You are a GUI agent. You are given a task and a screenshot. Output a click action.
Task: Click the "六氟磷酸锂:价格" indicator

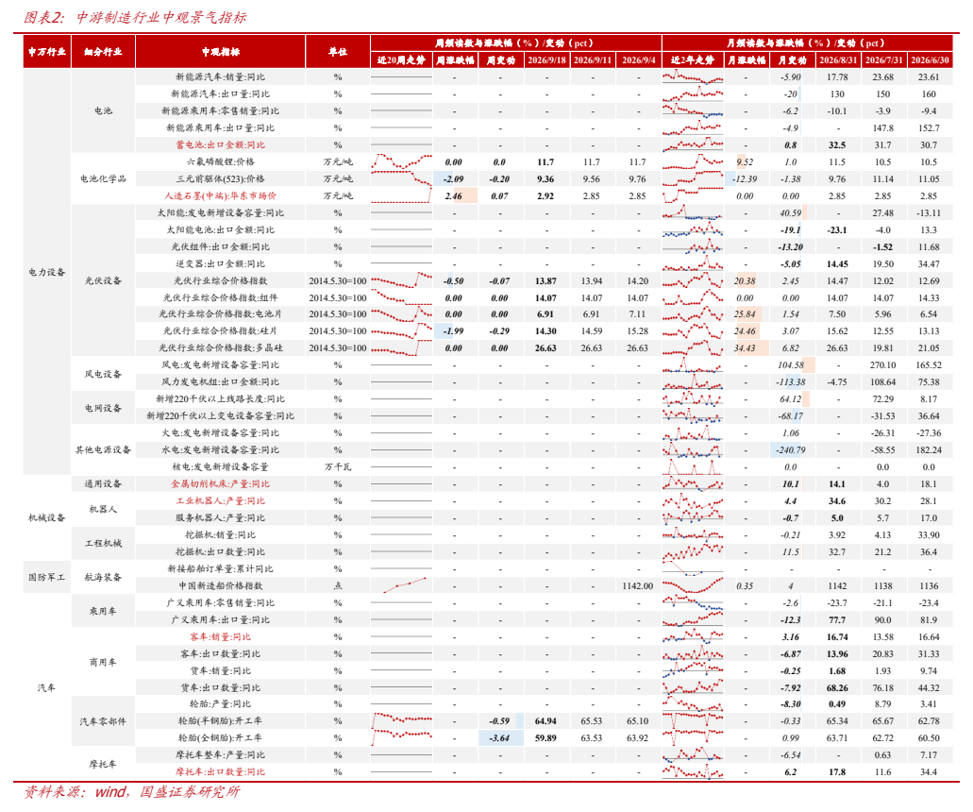pos(220,162)
